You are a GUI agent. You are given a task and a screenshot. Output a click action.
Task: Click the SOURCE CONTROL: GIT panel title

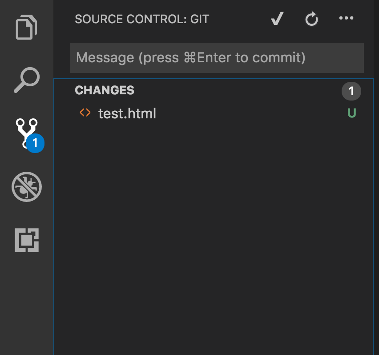tap(142, 19)
